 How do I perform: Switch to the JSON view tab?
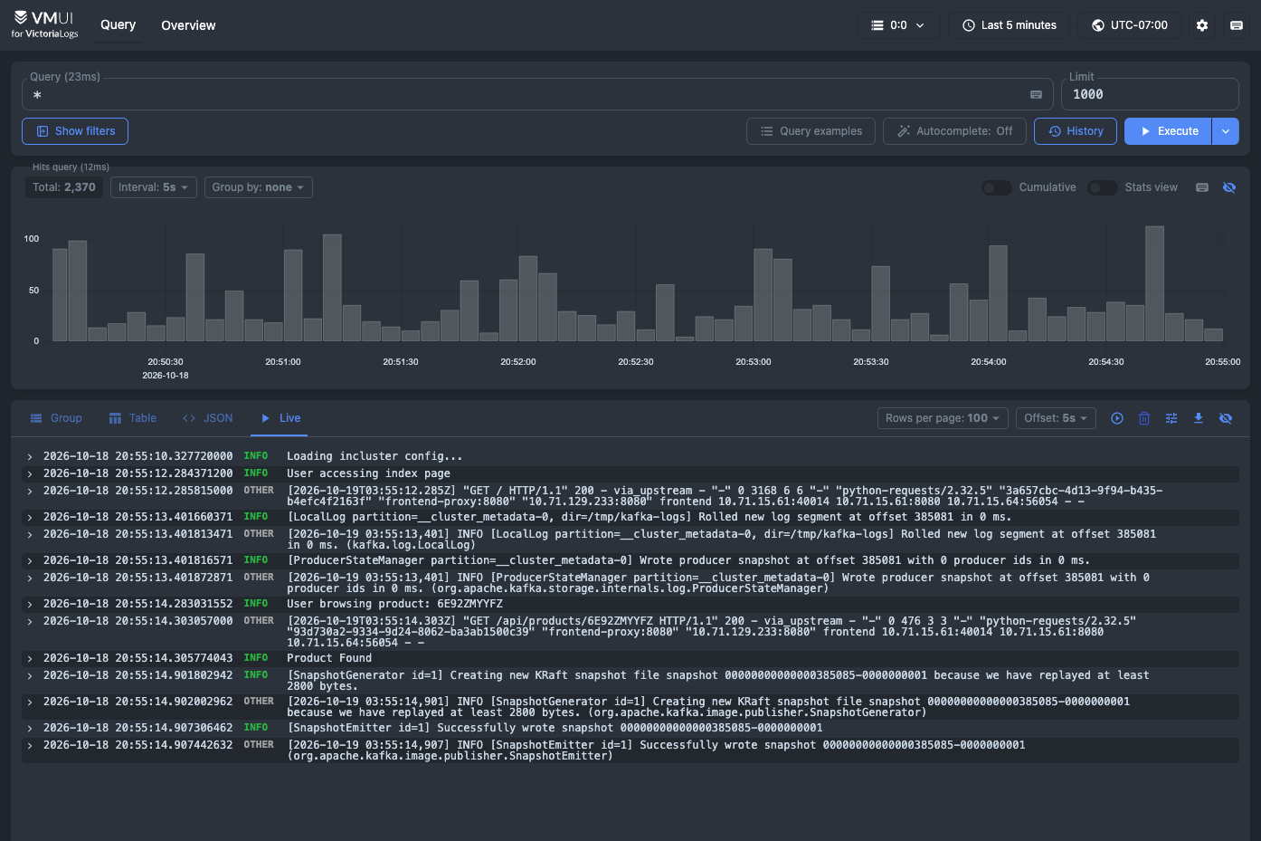pos(208,418)
